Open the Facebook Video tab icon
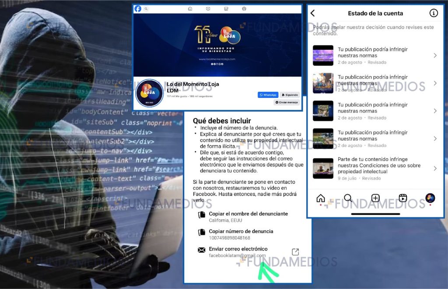Image resolution: width=448 pixels, height=289 pixels. tap(208, 9)
